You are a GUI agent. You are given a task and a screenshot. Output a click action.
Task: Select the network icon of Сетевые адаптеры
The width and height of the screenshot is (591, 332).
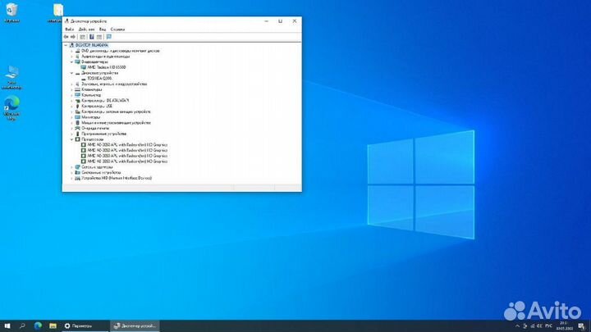(x=77, y=166)
